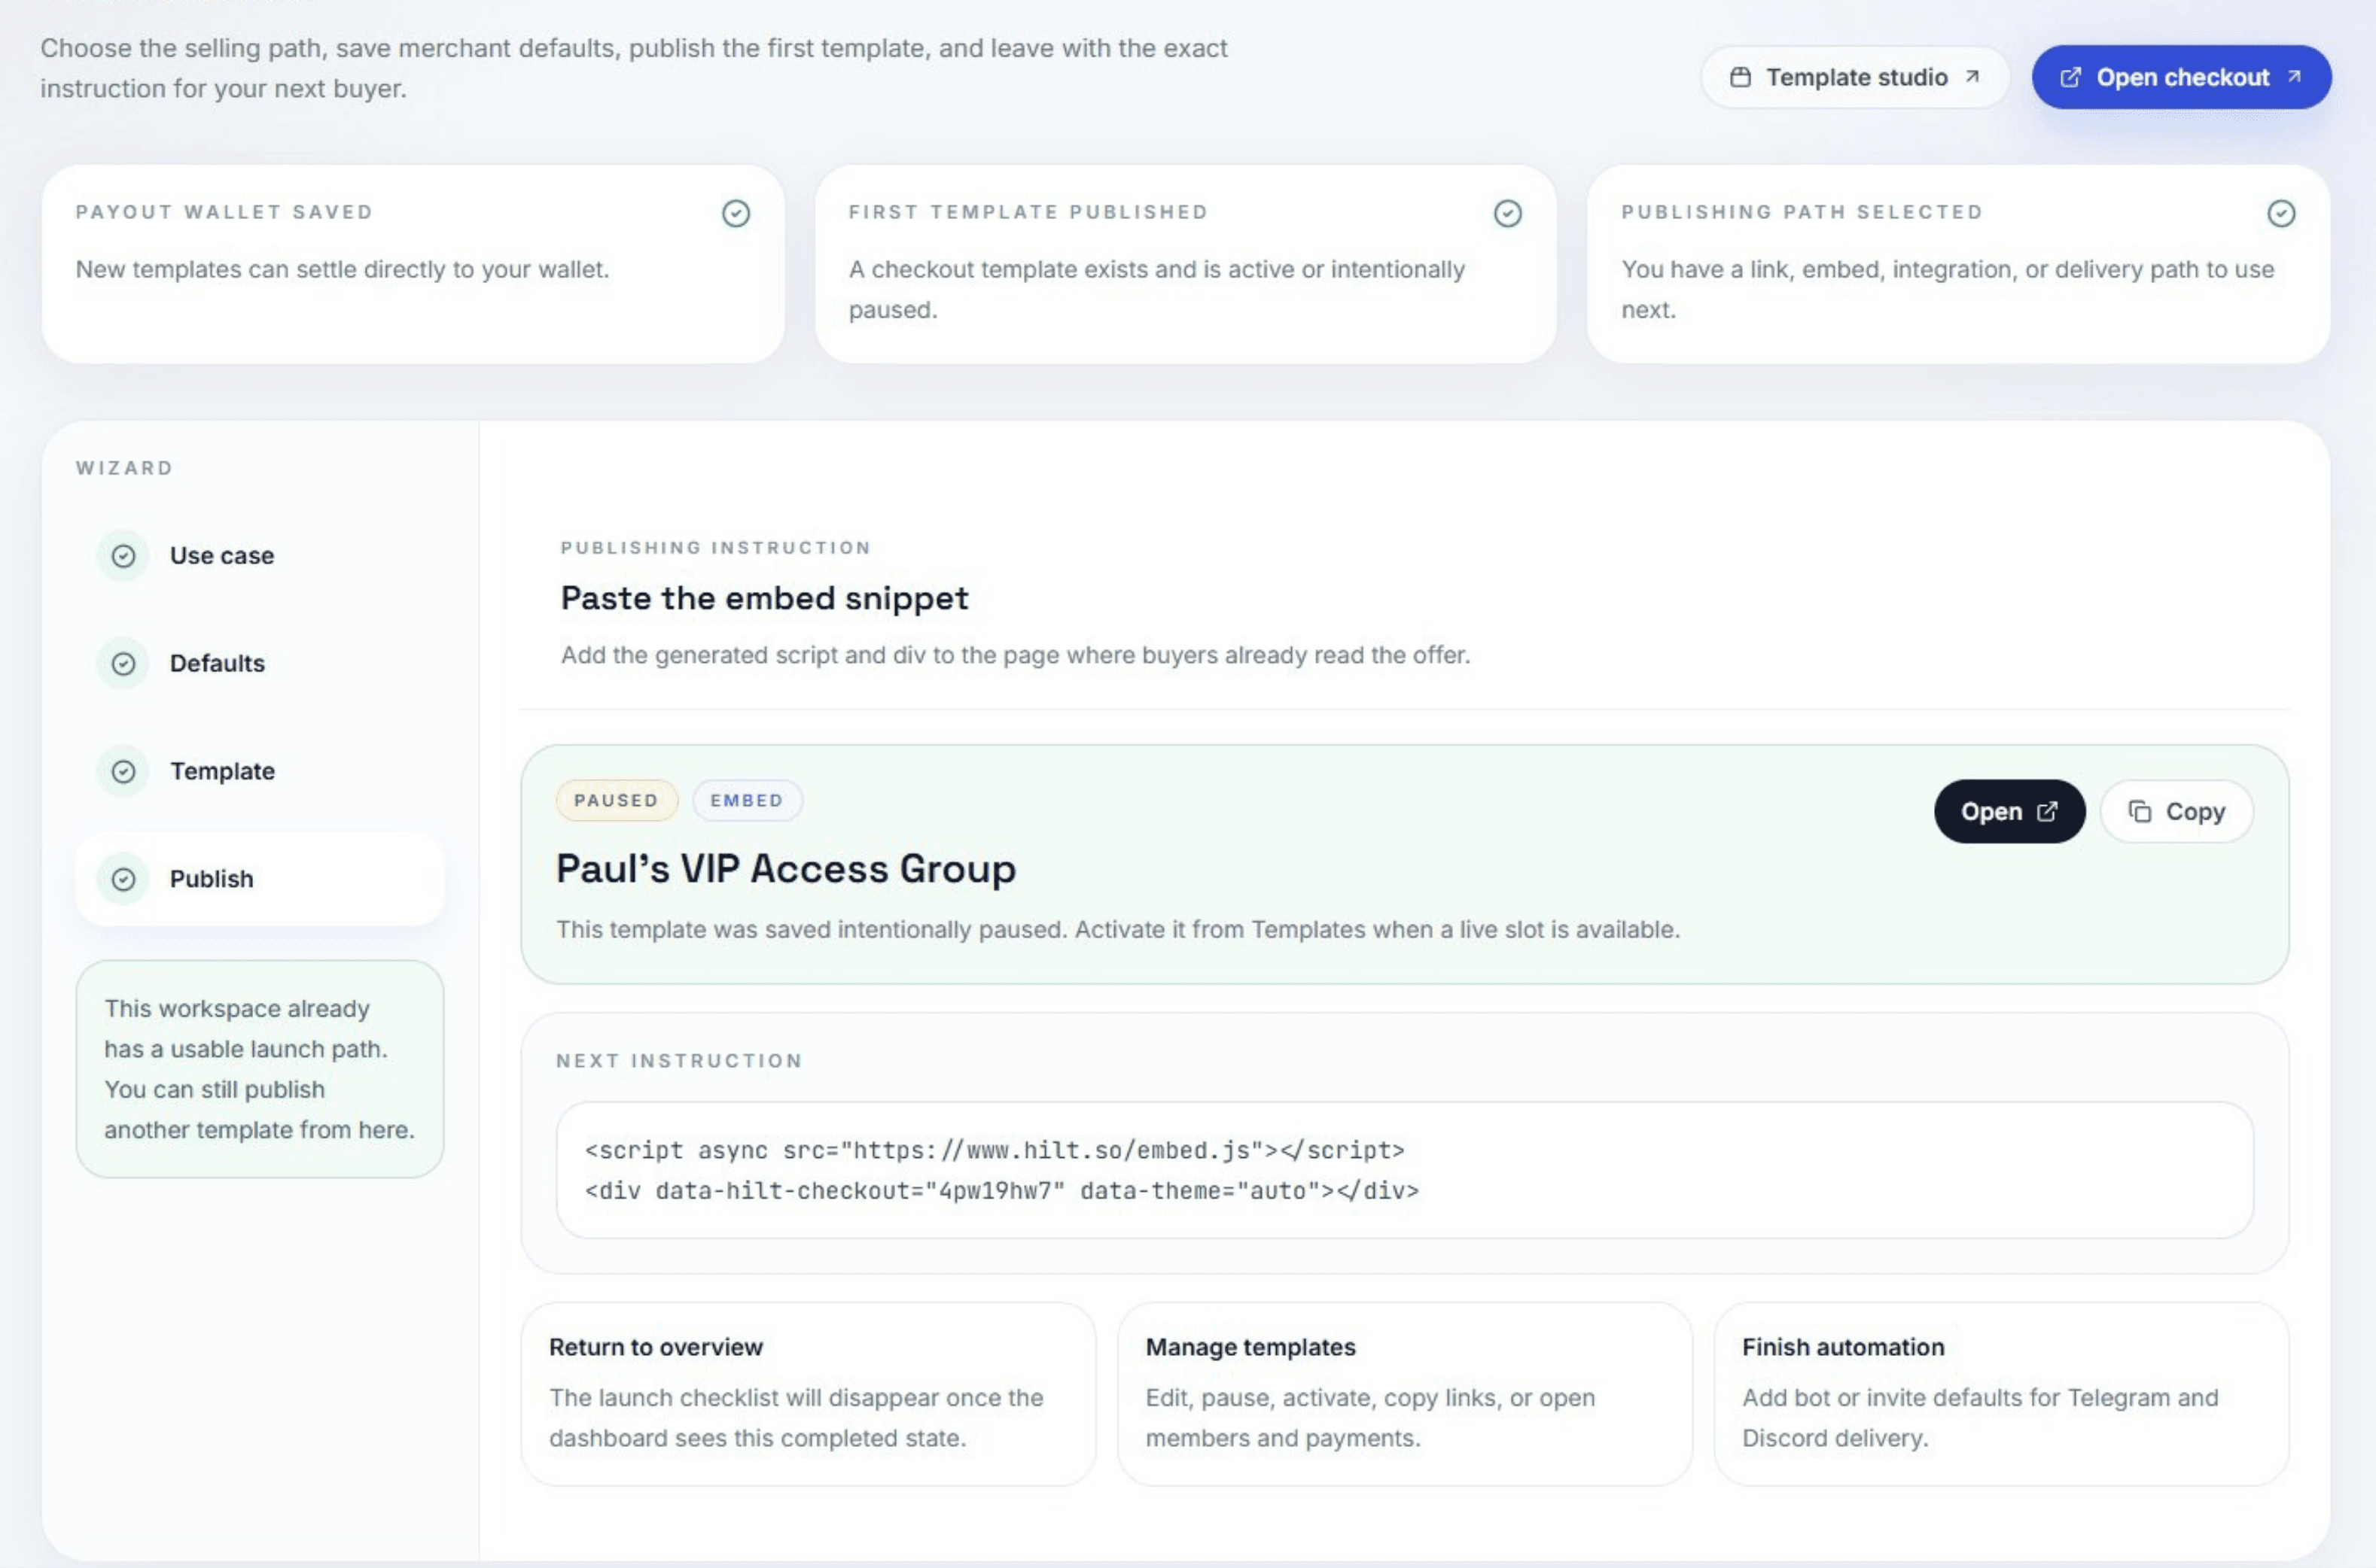Click the copy icon in the Copy button
Viewport: 2376px width, 1568px height.
(x=2140, y=811)
